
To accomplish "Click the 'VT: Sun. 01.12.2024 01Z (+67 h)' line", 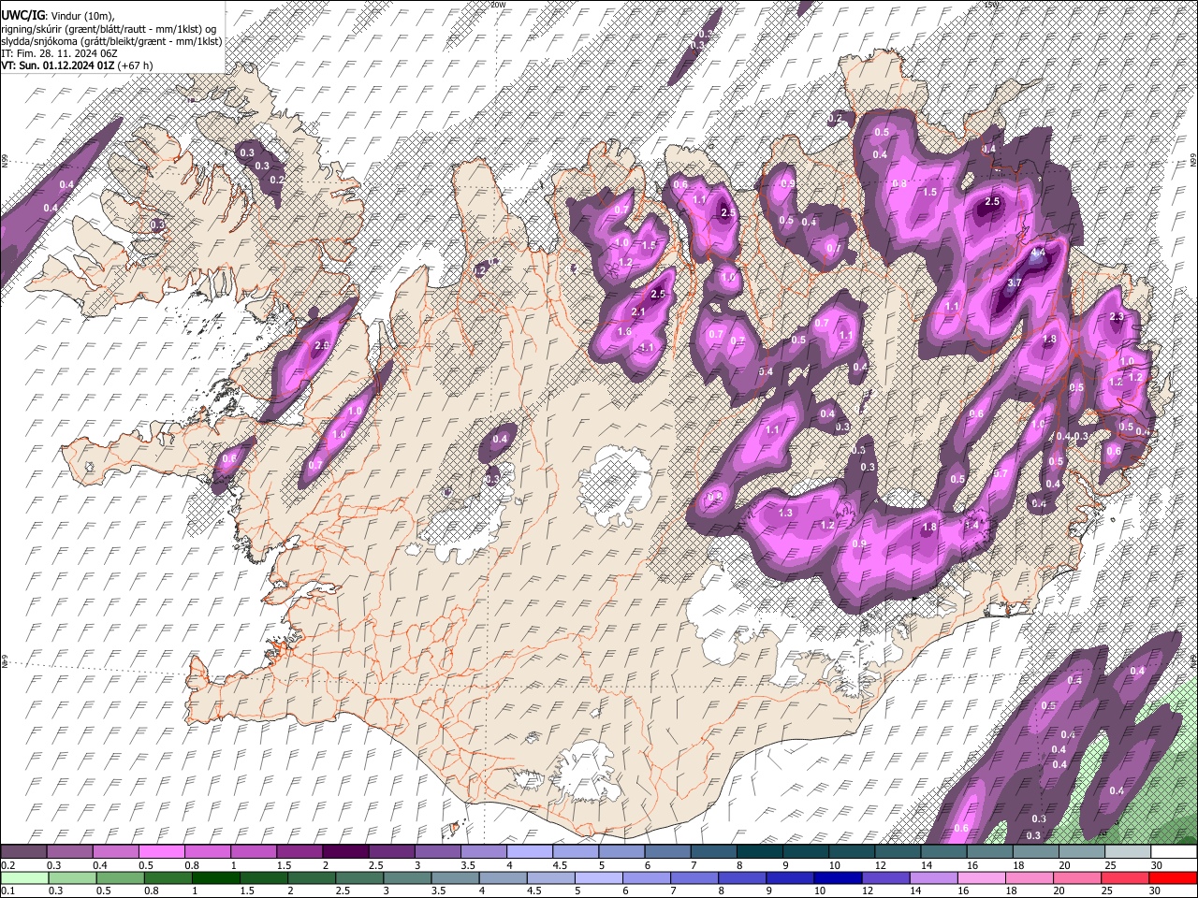I will (x=77, y=65).
